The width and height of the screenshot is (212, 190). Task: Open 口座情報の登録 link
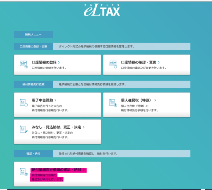tap(44, 62)
